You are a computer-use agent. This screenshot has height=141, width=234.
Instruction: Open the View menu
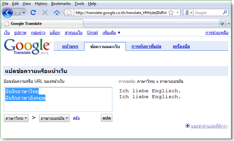point(27,4)
